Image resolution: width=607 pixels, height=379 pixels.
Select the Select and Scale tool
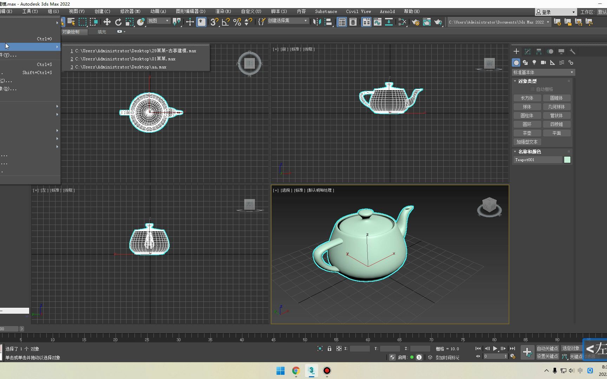tap(130, 22)
